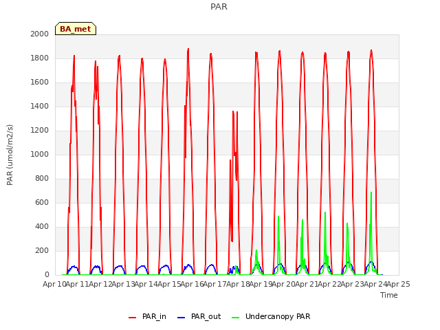Viewport: 440px width, 330px height.
Task: Click the Time x-axis label
Action: click(x=389, y=295)
